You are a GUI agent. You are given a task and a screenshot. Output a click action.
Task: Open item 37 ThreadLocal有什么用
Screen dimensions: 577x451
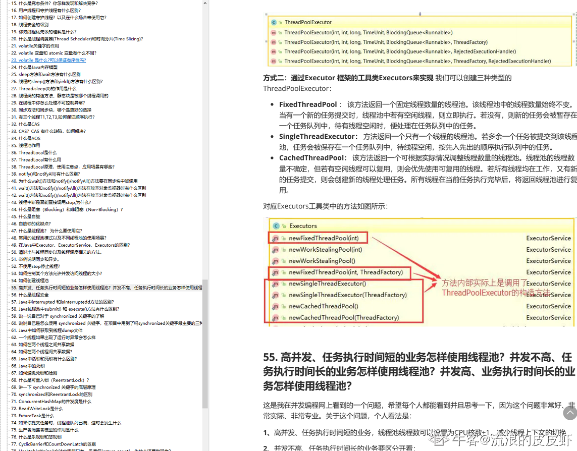pyautogui.click(x=36, y=159)
